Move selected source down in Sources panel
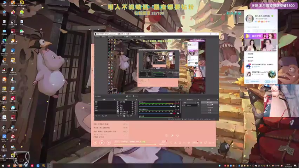Image resolution: width=299 pixels, height=168 pixels. (x=131, y=116)
